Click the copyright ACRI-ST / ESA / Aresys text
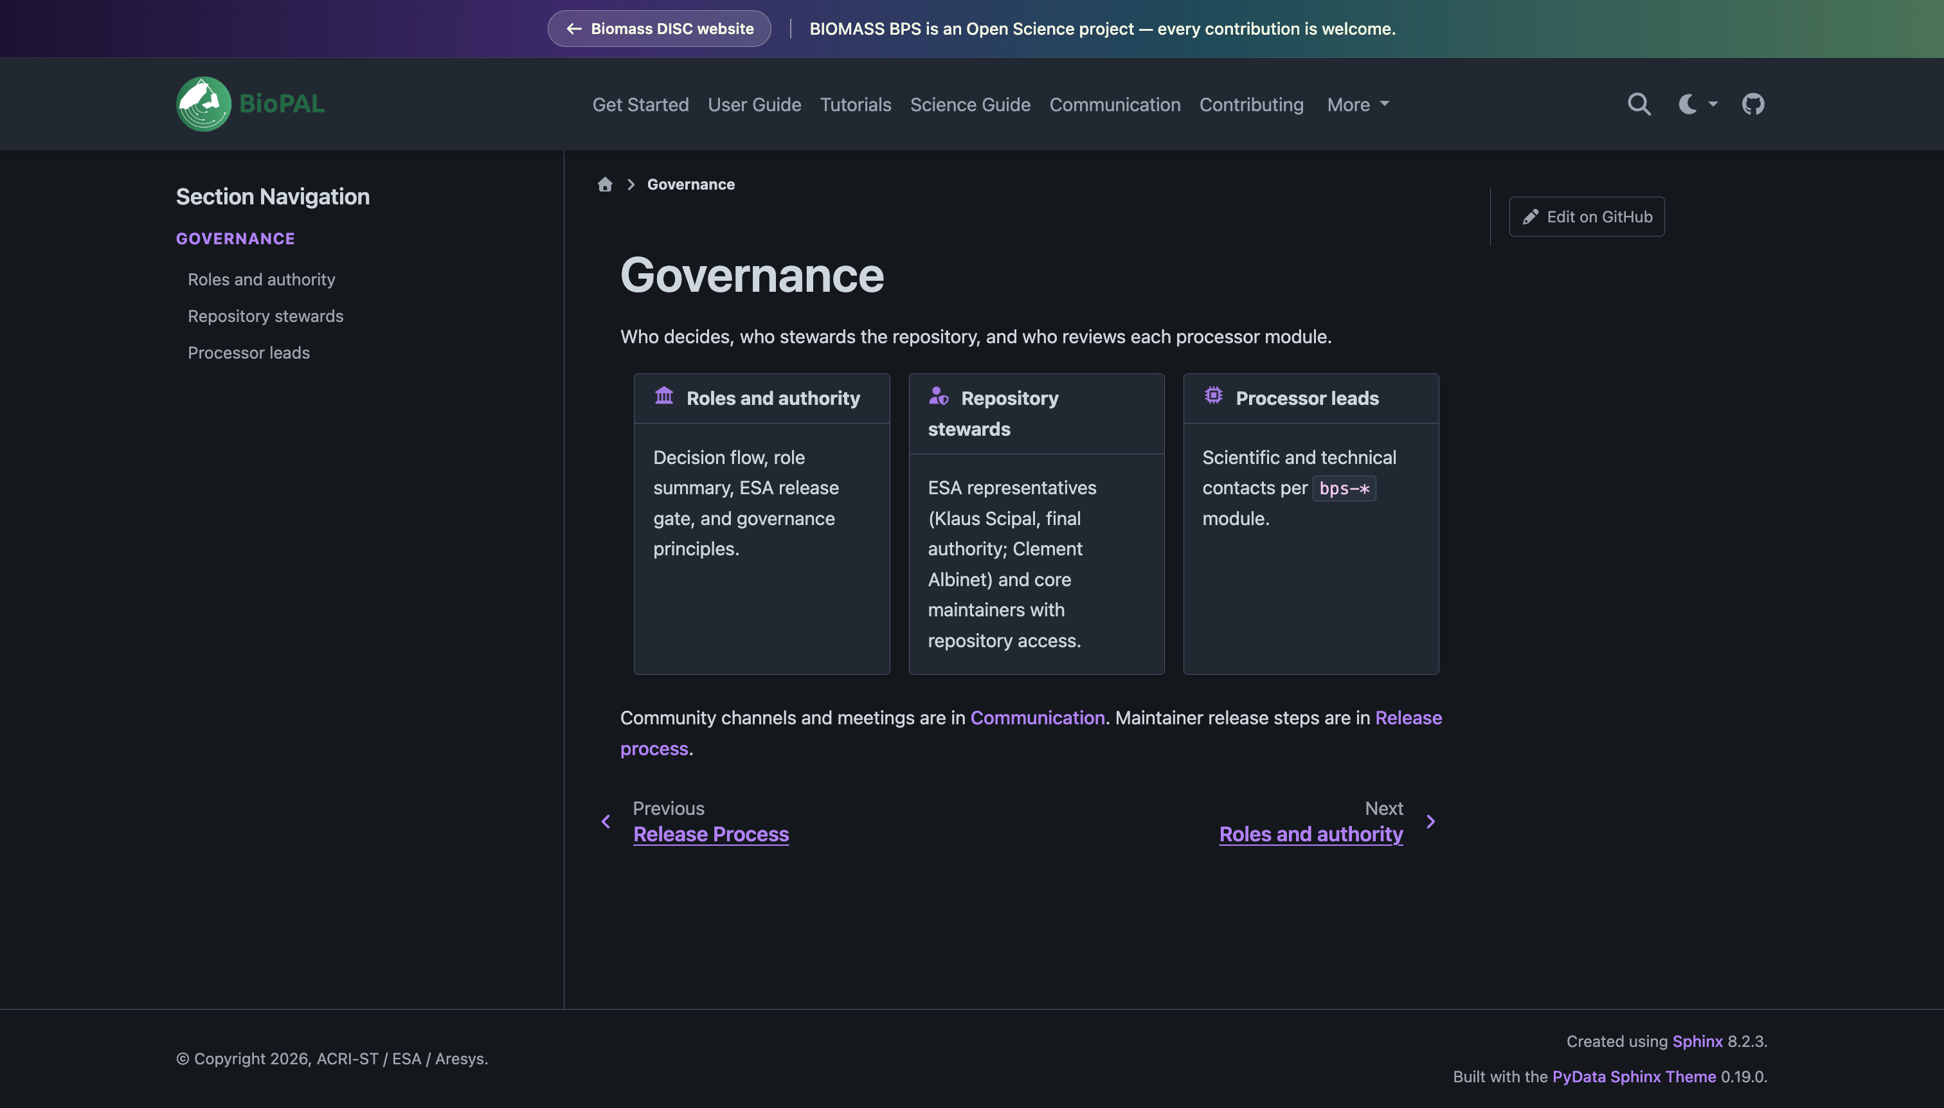Screen dimensions: 1944x1108 332,1059
